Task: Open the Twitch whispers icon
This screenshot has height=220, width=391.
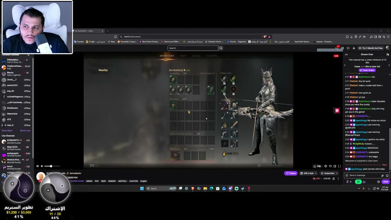Action: (348, 48)
